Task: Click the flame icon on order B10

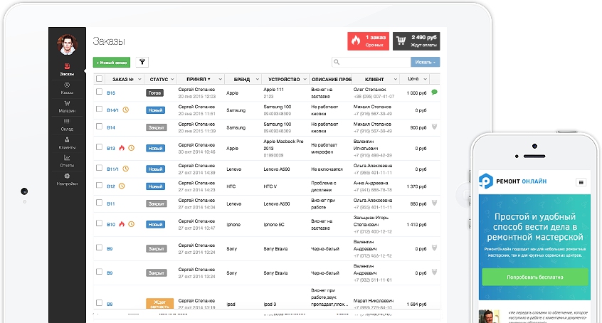Action: click(122, 224)
